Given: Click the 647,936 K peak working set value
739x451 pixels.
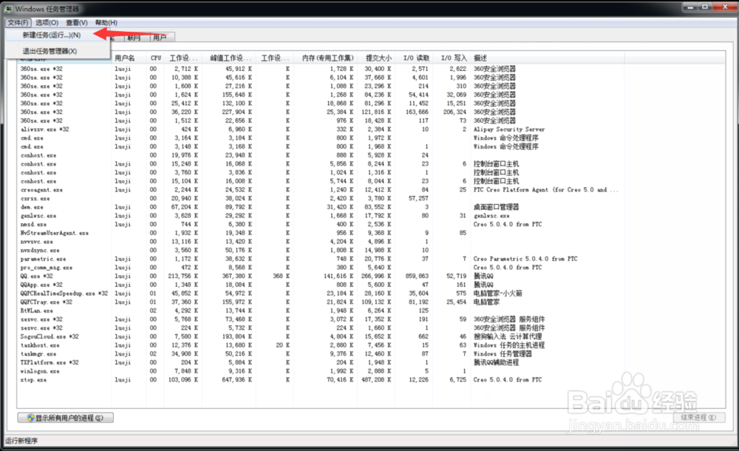Looking at the screenshot, I should coord(237,380).
